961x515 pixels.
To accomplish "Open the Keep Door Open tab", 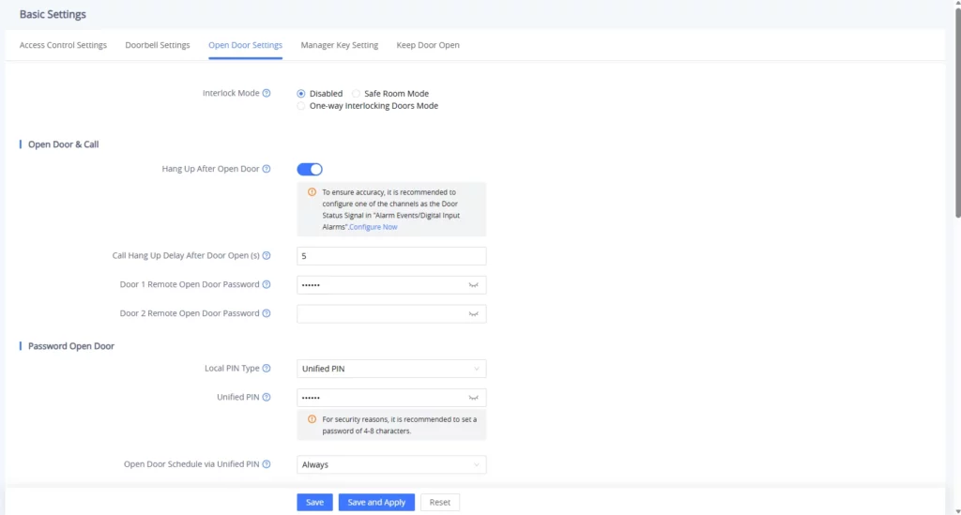I will (428, 45).
